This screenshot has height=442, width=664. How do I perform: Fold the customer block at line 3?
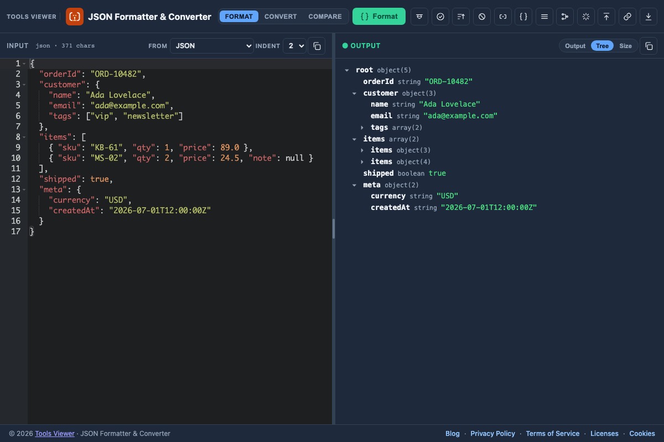(x=24, y=85)
